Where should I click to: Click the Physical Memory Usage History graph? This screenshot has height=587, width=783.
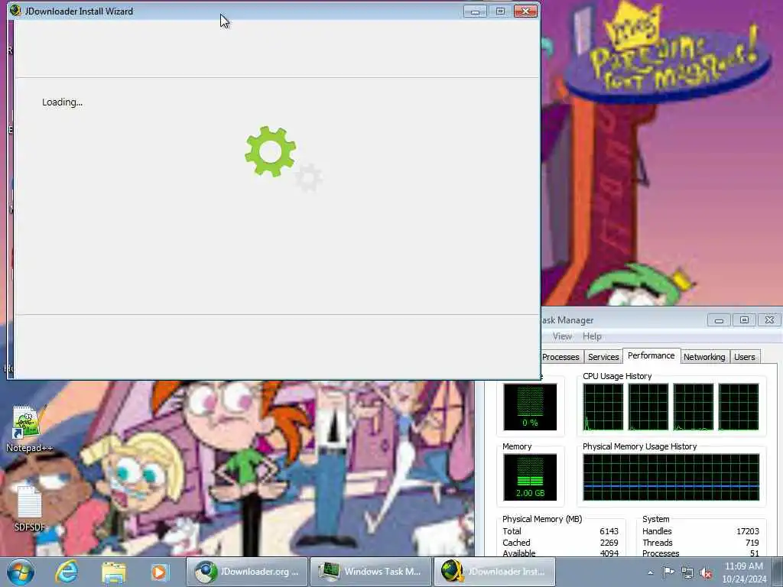[671, 477]
